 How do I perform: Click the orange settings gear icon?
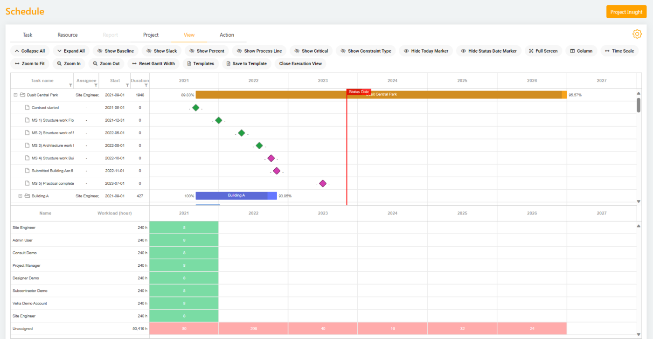(x=637, y=34)
